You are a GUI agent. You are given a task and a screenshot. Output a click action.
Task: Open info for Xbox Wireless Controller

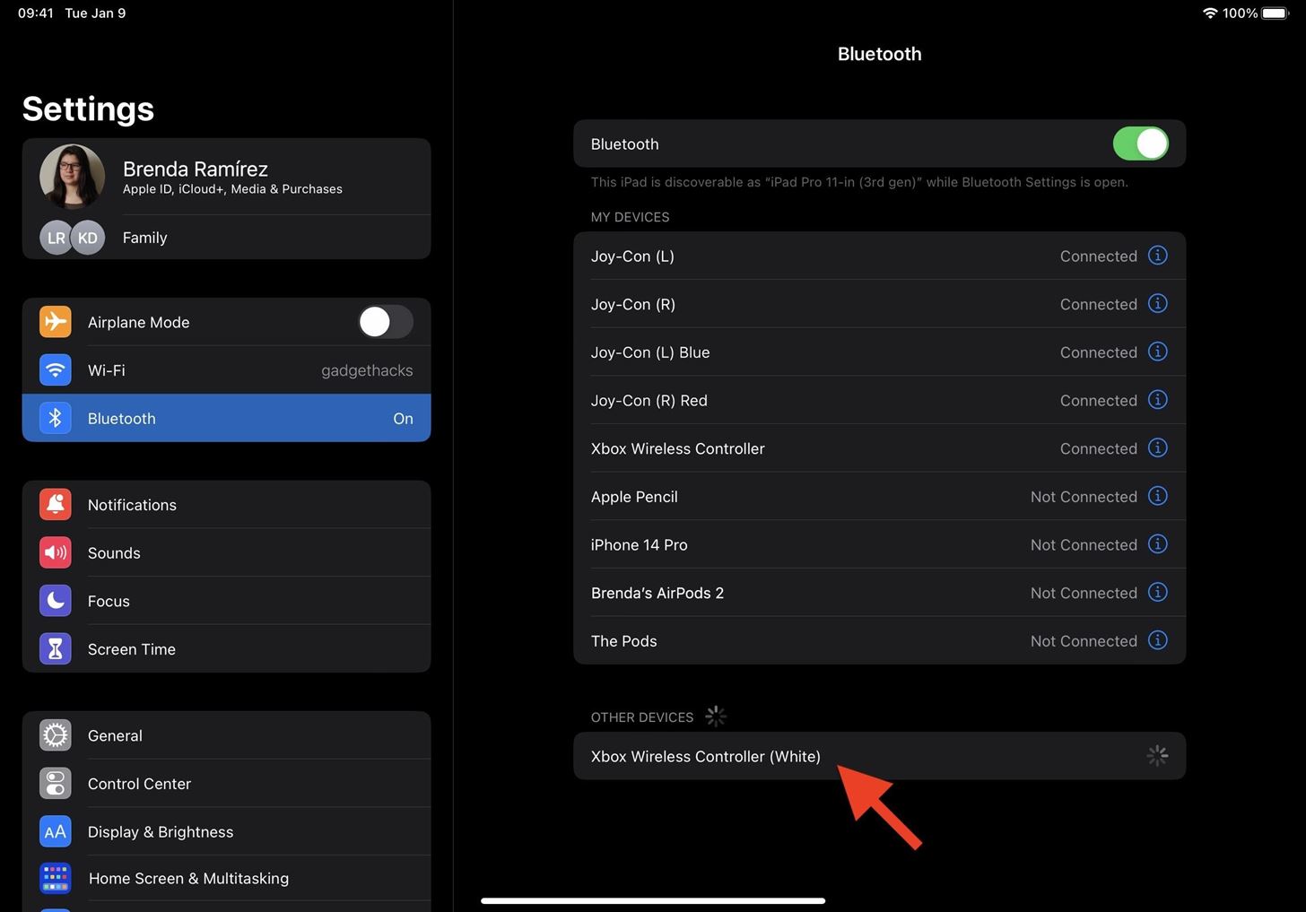coord(1157,448)
